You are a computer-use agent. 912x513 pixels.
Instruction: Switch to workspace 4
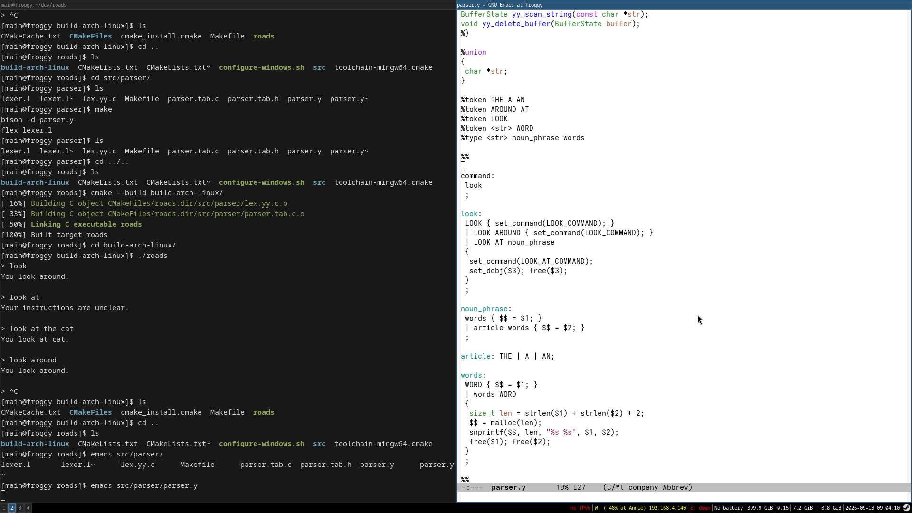click(x=28, y=508)
